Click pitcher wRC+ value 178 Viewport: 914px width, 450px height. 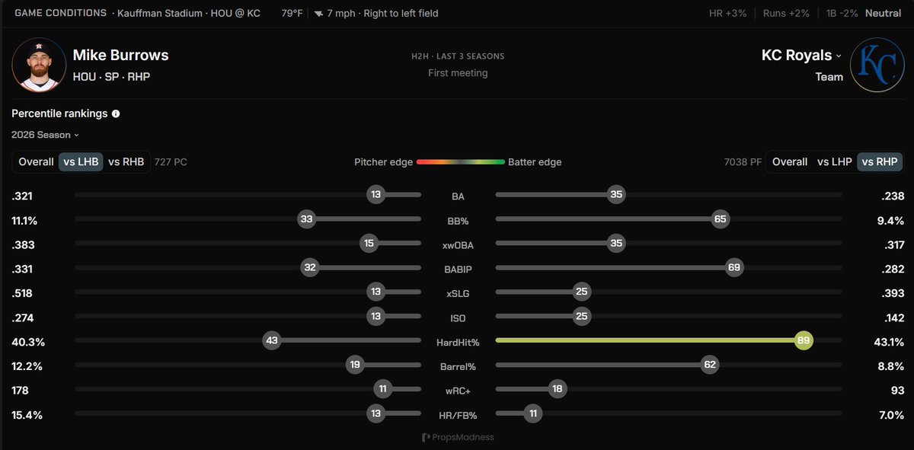click(x=20, y=391)
